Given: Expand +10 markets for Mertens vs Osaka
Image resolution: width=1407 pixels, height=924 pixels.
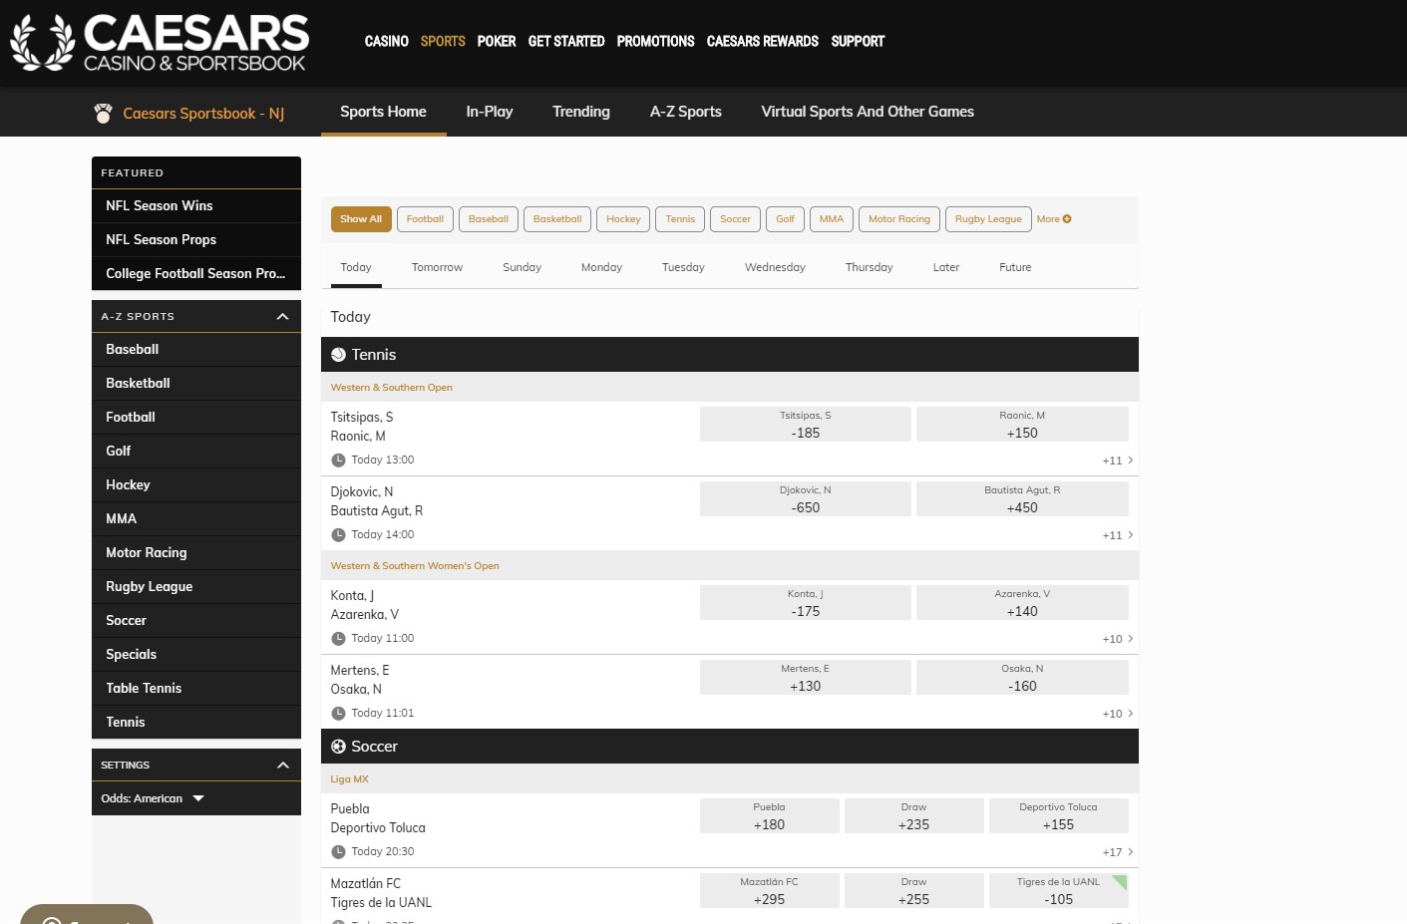Looking at the screenshot, I should coord(1118,714).
